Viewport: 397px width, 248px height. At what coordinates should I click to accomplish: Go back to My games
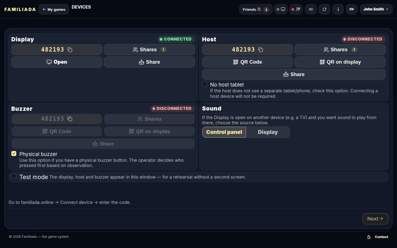[x=54, y=9]
